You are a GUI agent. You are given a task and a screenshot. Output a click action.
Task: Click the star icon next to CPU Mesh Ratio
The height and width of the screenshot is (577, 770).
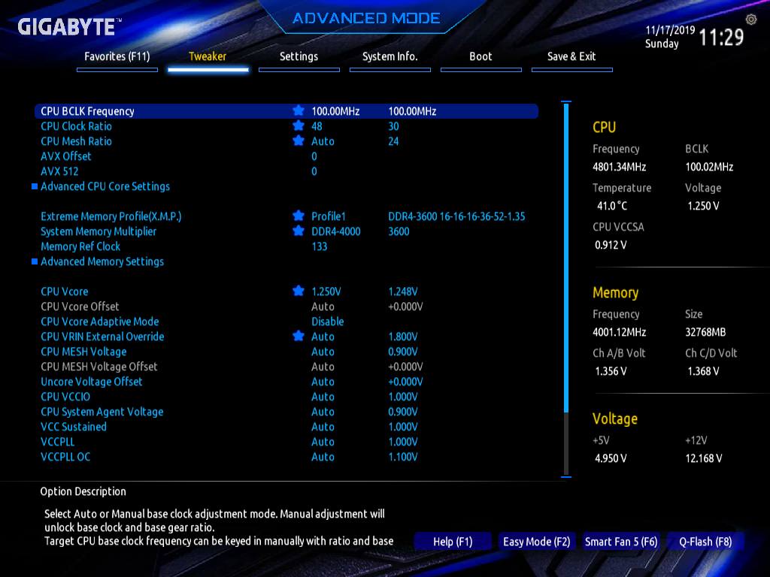tap(298, 141)
